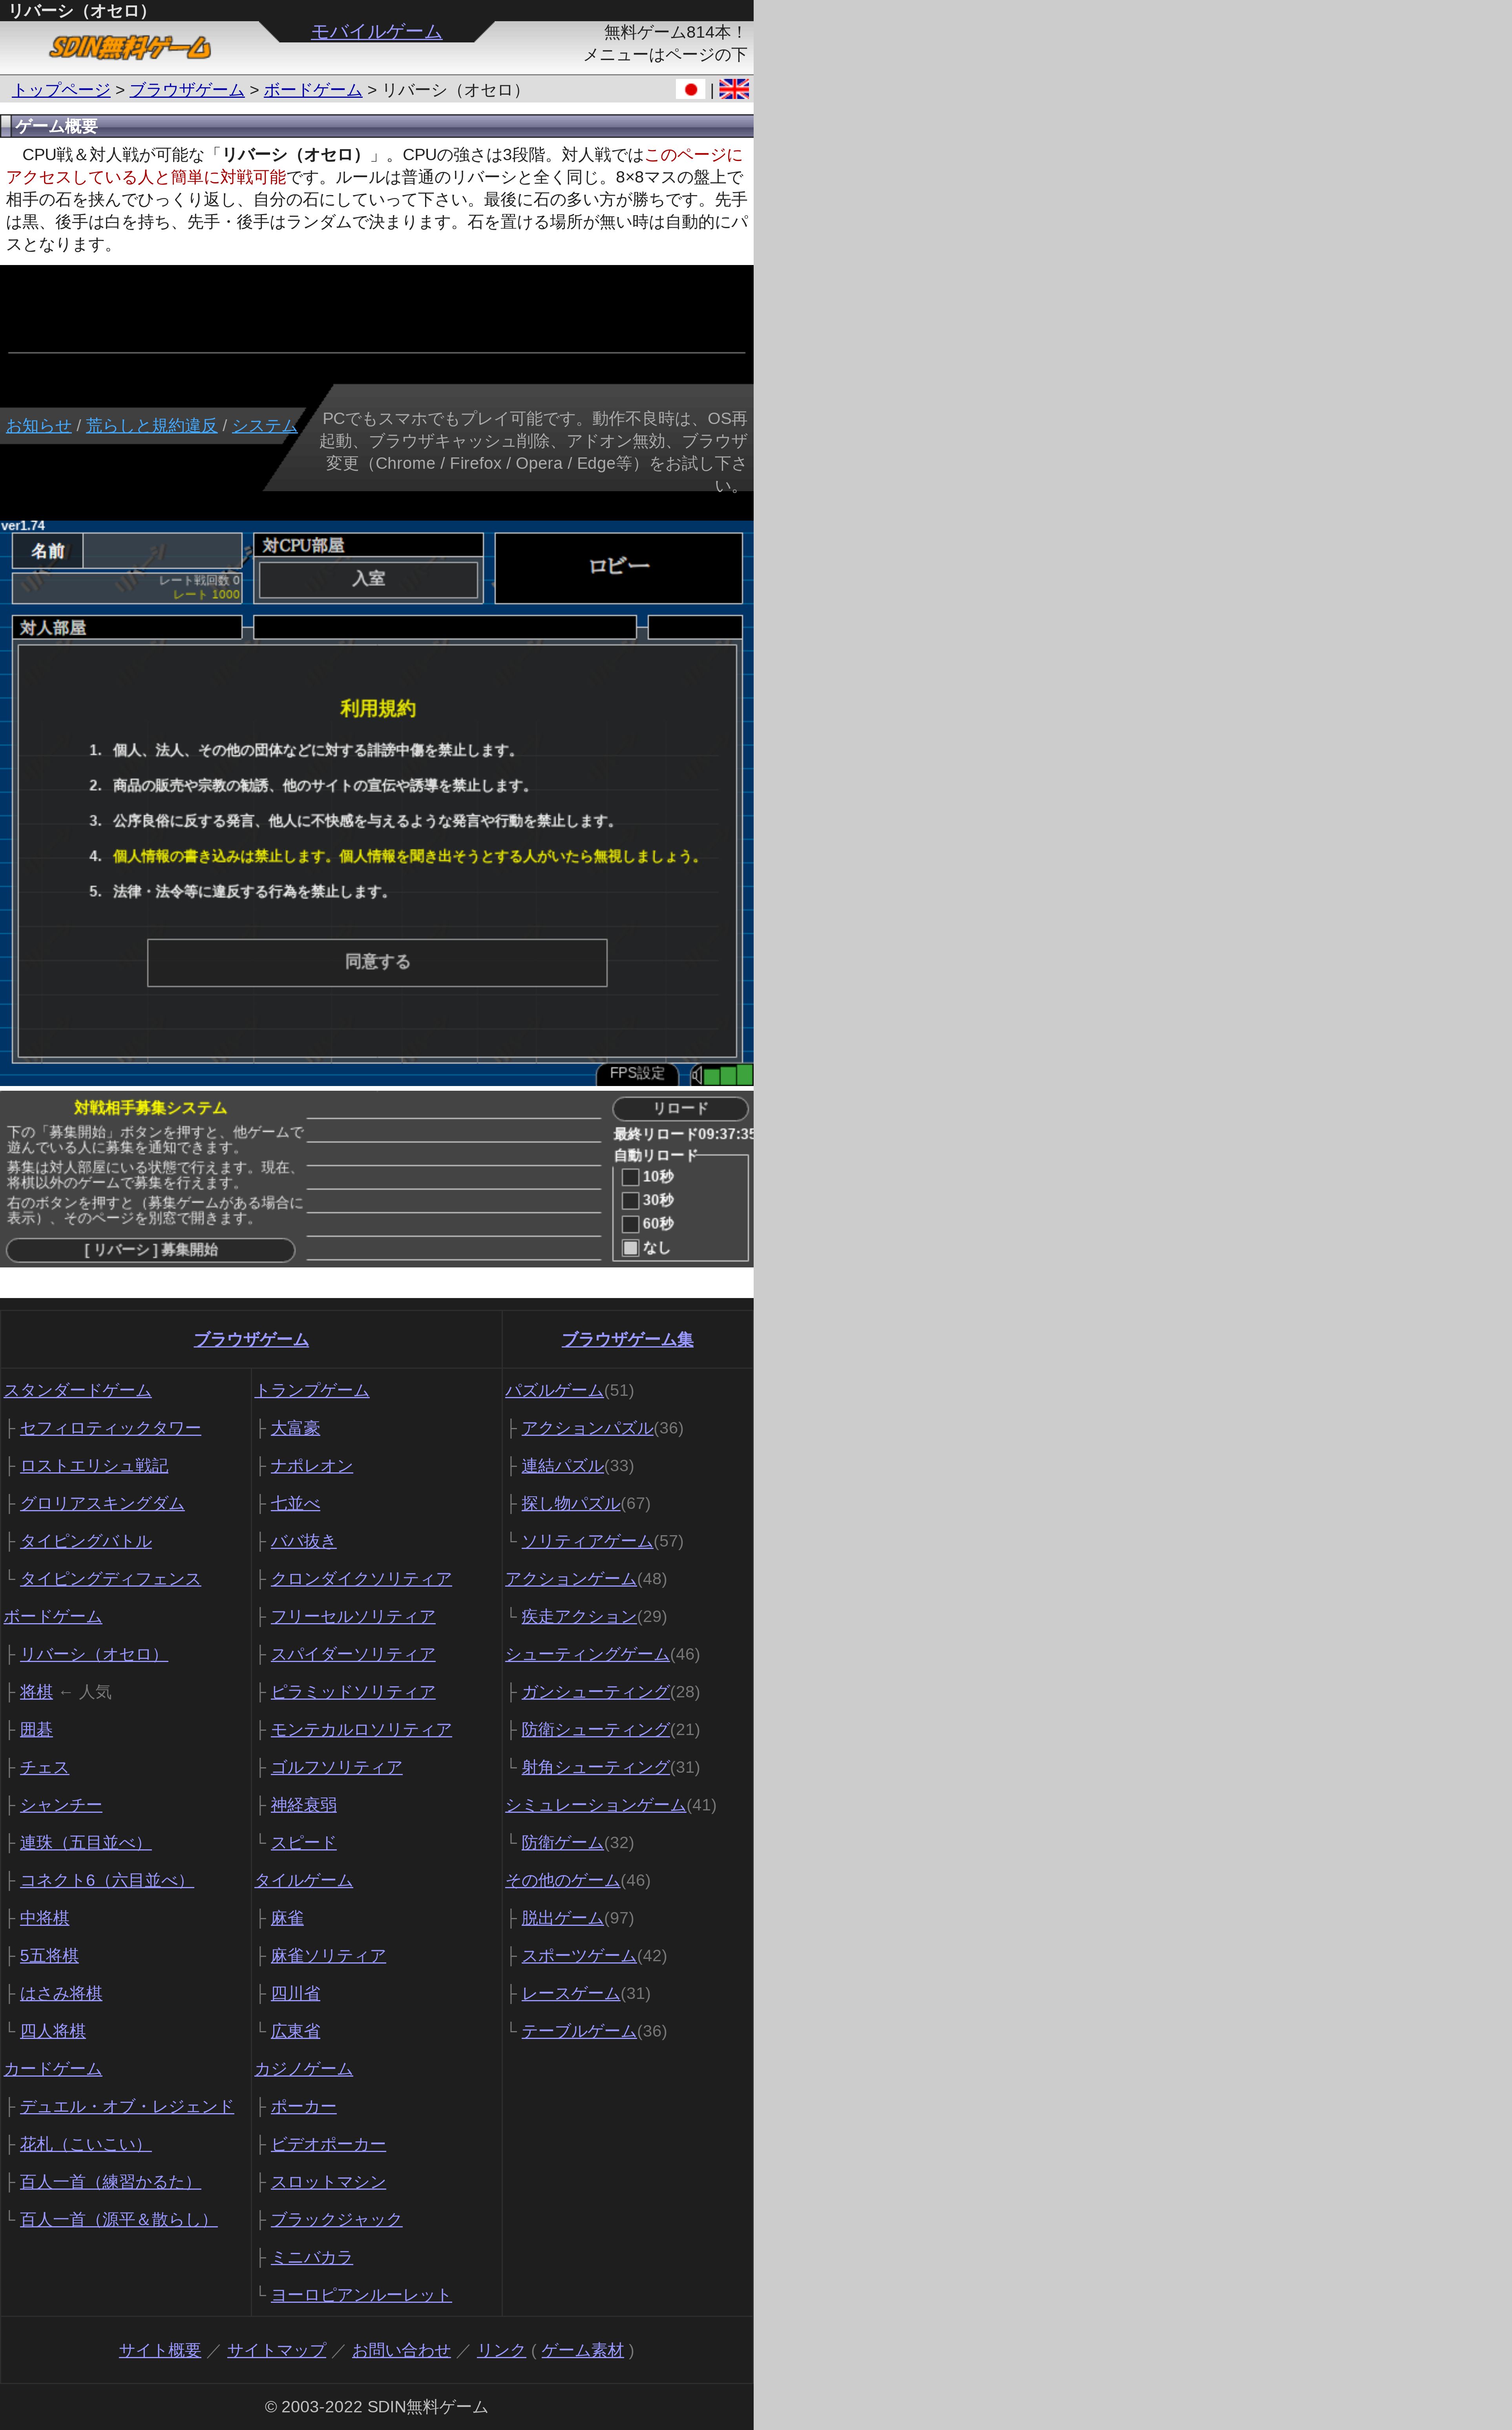1512x2430 pixels.
Task: Open お知らせ notices link
Action: (39, 426)
